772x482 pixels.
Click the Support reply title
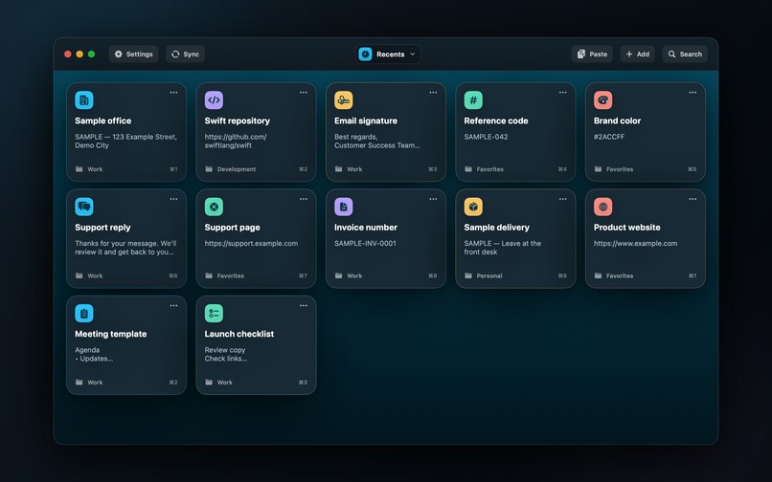pos(102,228)
